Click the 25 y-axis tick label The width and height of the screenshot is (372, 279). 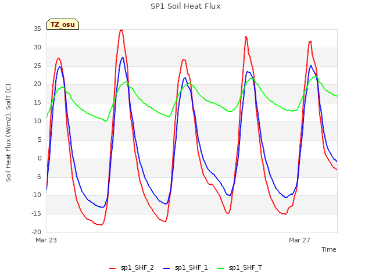[x=37, y=66]
